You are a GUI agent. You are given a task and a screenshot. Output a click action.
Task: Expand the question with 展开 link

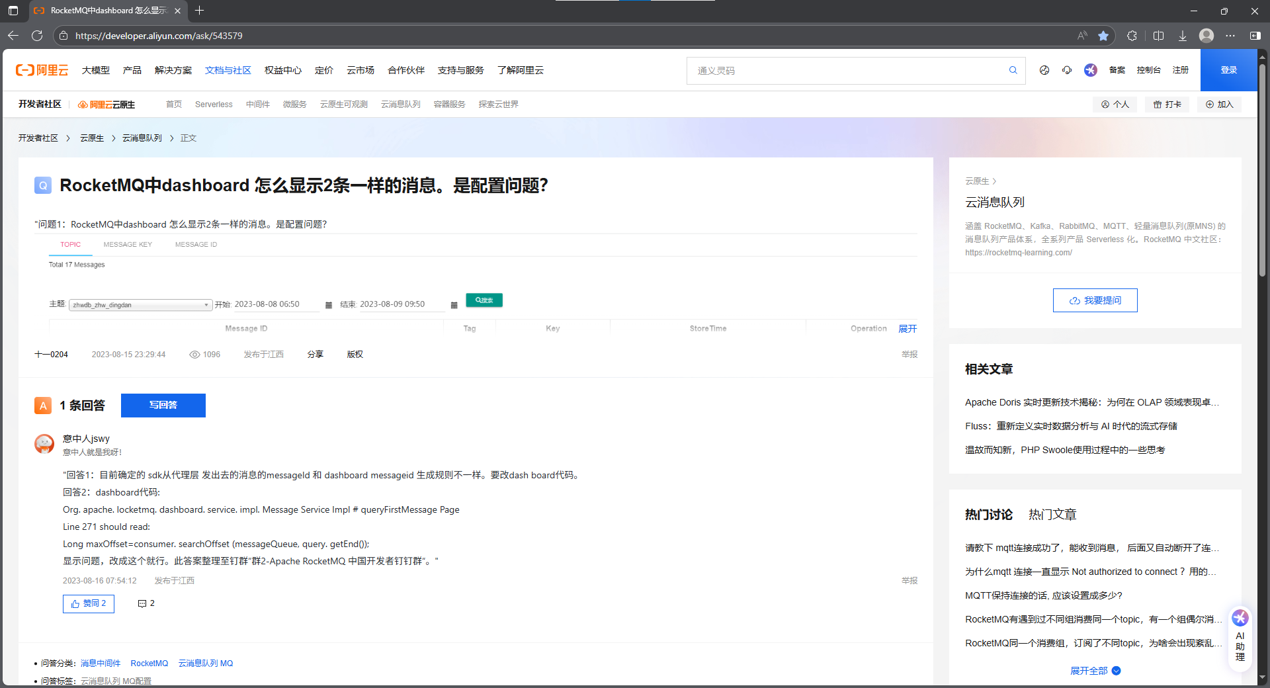[x=908, y=329]
